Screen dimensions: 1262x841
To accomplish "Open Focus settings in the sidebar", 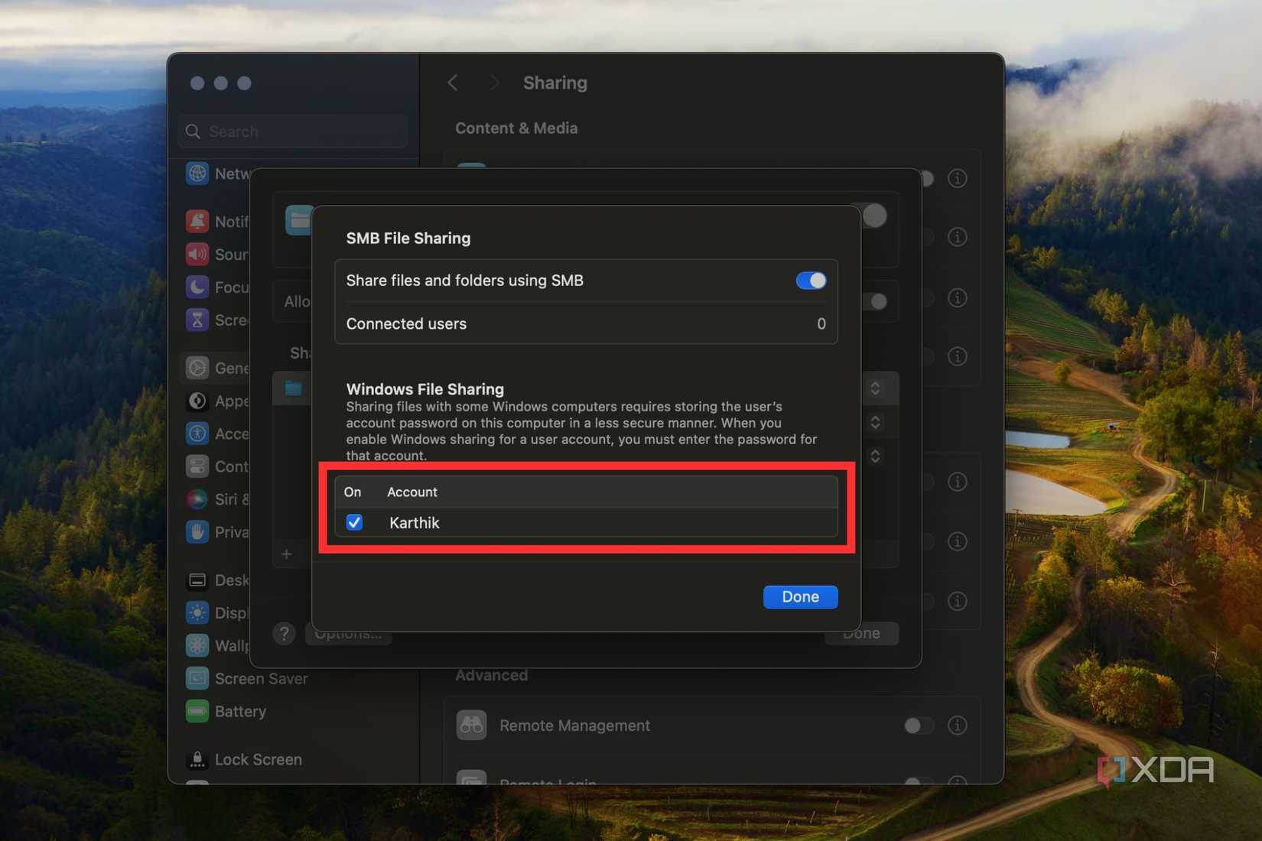I will (218, 287).
